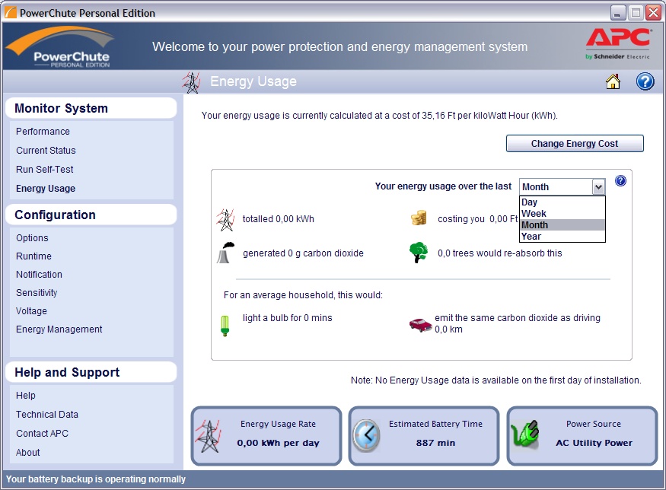Expand the energy usage period dropdown arrow
The height and width of the screenshot is (490, 666).
point(598,187)
